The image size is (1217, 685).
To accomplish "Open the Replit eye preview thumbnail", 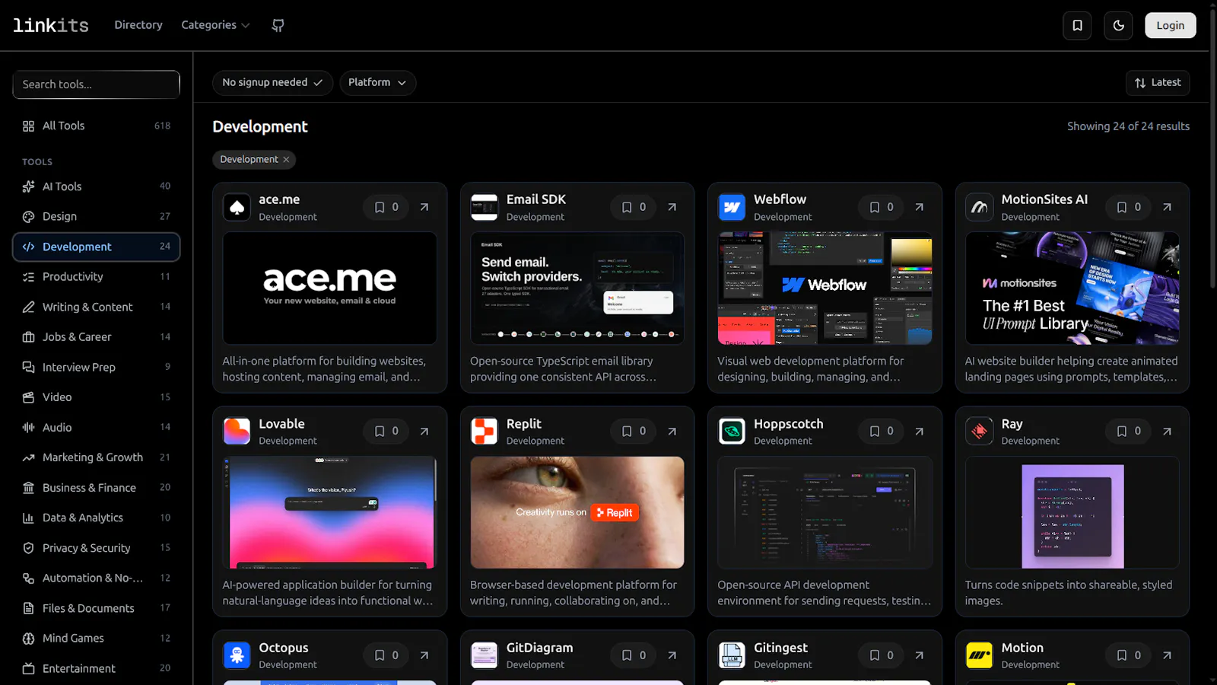I will [x=577, y=512].
